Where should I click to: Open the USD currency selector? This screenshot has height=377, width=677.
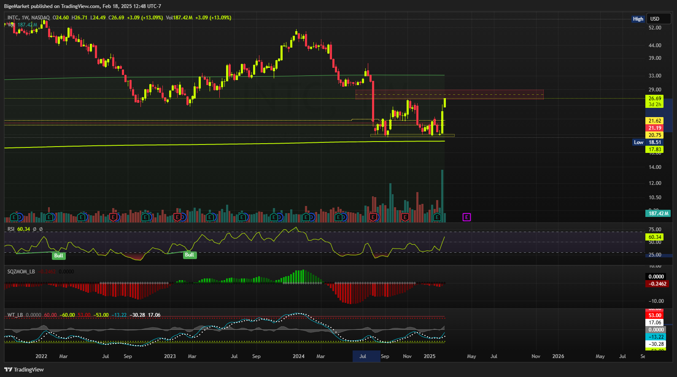(x=659, y=19)
